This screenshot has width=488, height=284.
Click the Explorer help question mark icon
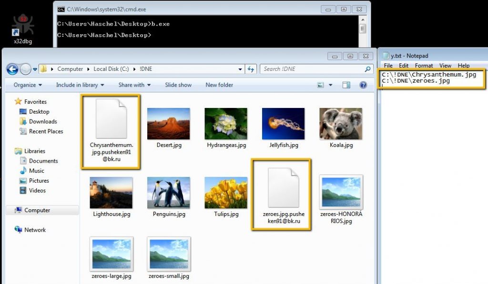[x=363, y=85]
